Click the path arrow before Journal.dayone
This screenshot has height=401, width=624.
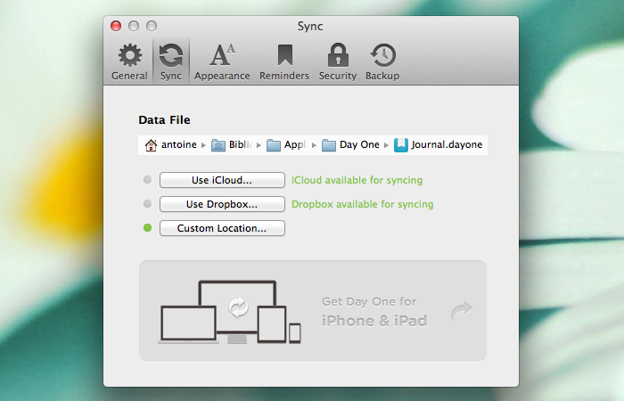(387, 145)
